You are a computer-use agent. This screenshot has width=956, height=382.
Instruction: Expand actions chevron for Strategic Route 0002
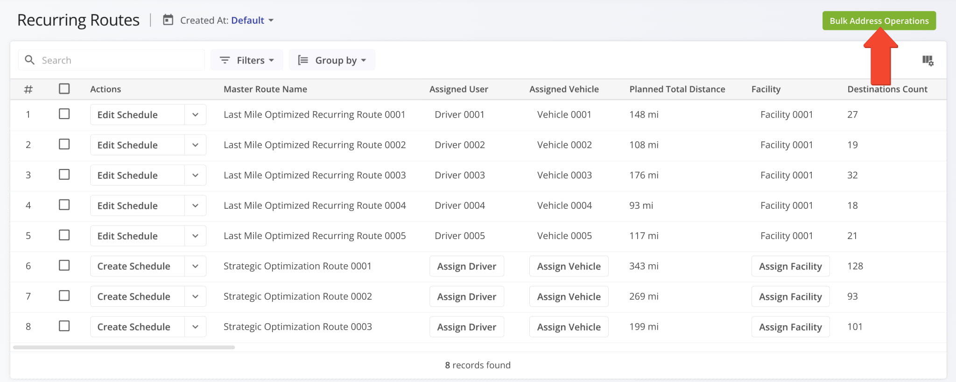[x=196, y=297]
